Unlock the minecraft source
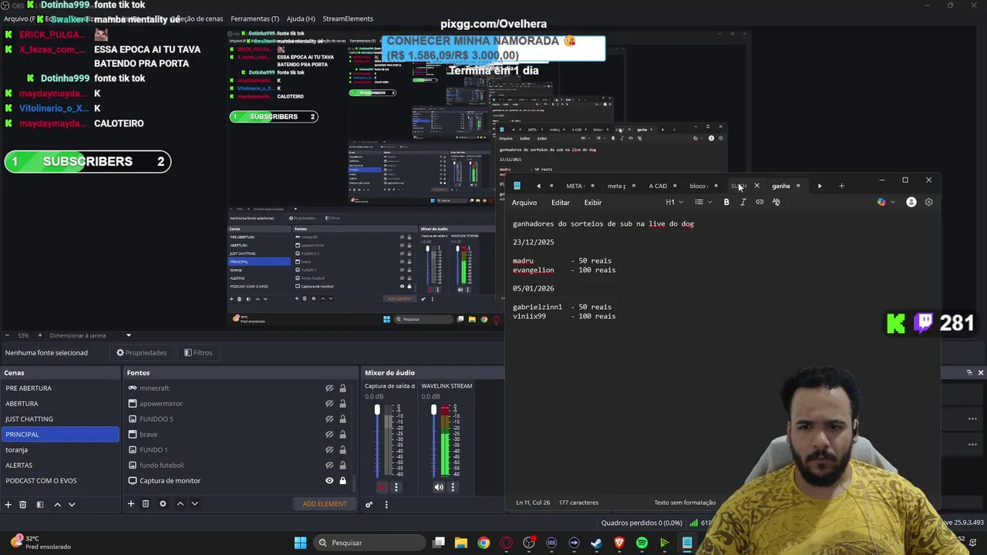Image resolution: width=987 pixels, height=555 pixels. coord(342,388)
